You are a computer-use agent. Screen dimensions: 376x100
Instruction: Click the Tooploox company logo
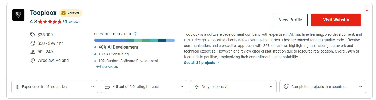click(18, 15)
